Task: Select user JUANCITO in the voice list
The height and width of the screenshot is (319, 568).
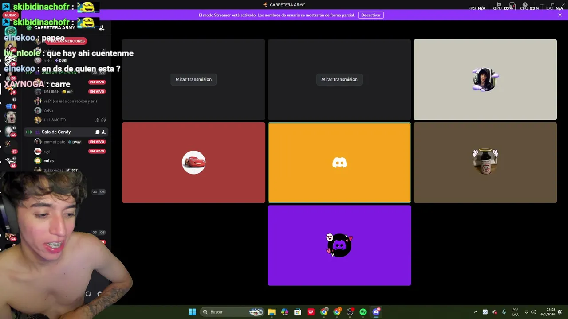Action: pos(55,120)
